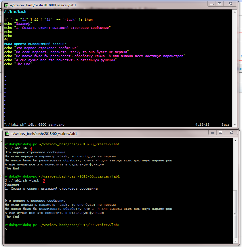Click the #!/bin/bash shebang line in the vim editor
This screenshot has height=247, width=242.
(x=15, y=12)
